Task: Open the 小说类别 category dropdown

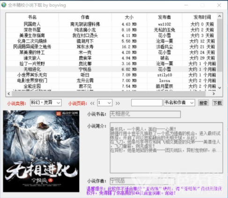Action: [x=46, y=103]
